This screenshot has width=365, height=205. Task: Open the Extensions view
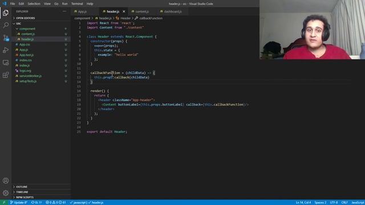[6, 75]
